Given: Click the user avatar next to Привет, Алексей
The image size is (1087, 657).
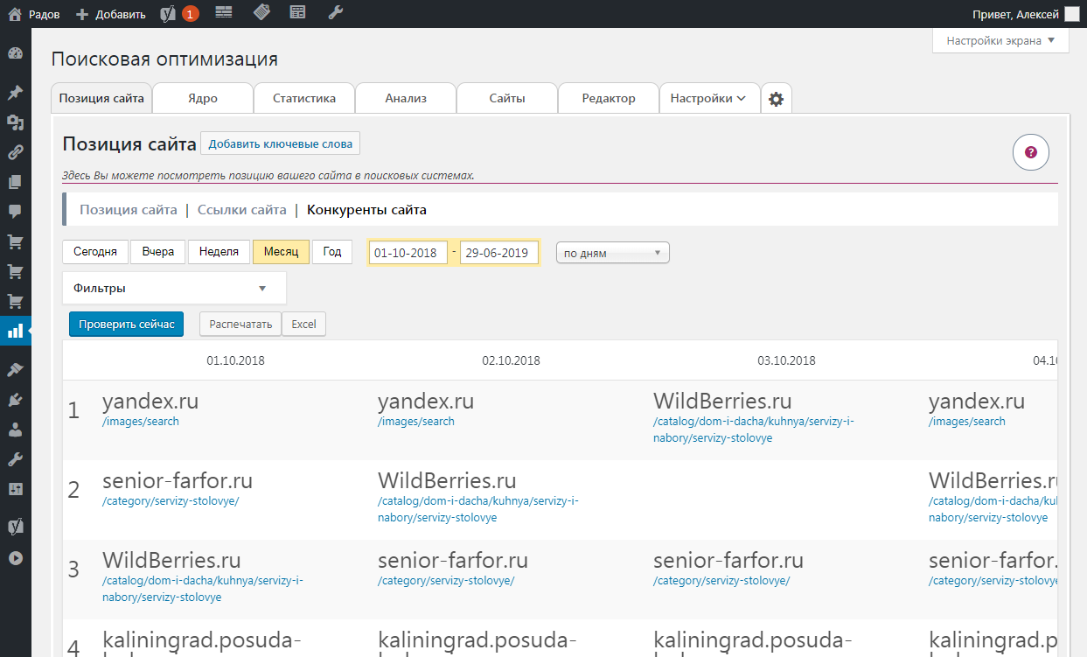Looking at the screenshot, I should pos(1071,14).
